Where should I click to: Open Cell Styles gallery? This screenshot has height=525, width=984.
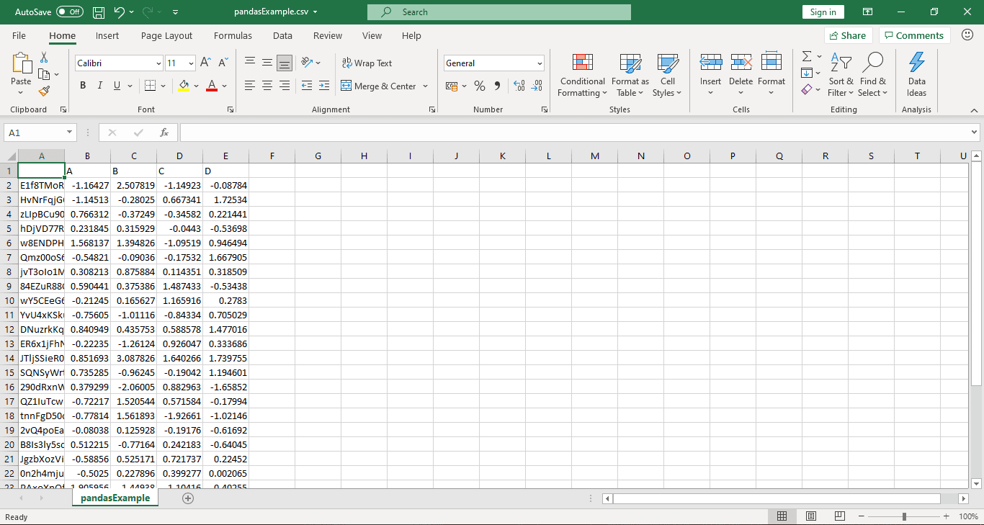[x=668, y=75]
